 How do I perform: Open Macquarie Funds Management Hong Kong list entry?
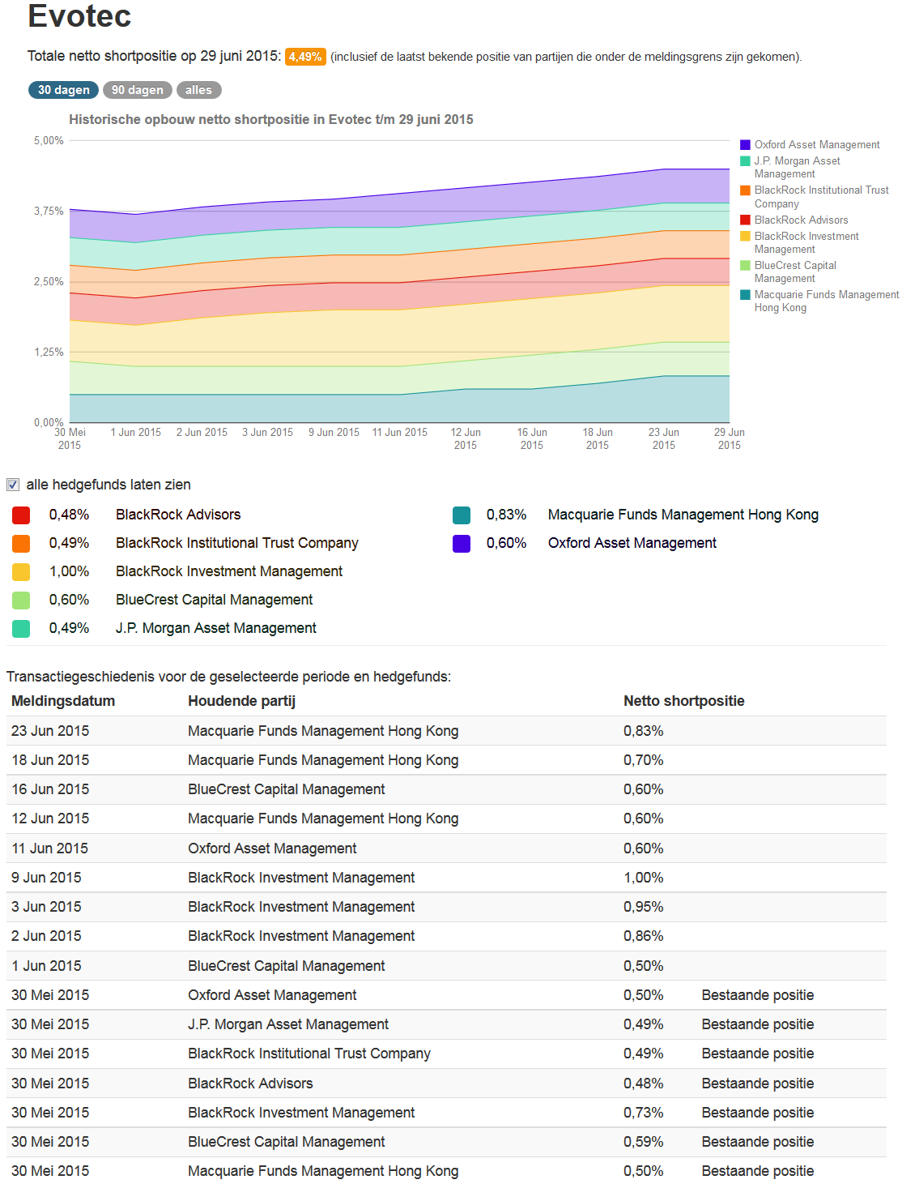click(683, 515)
